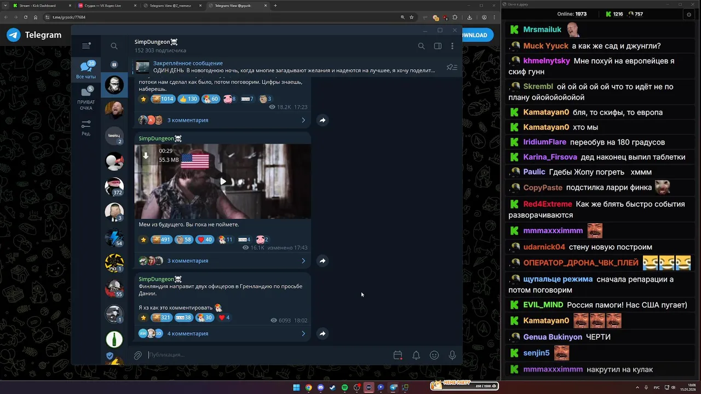Open Spotify from the taskbar
This screenshot has width=701, height=394.
tap(344, 387)
